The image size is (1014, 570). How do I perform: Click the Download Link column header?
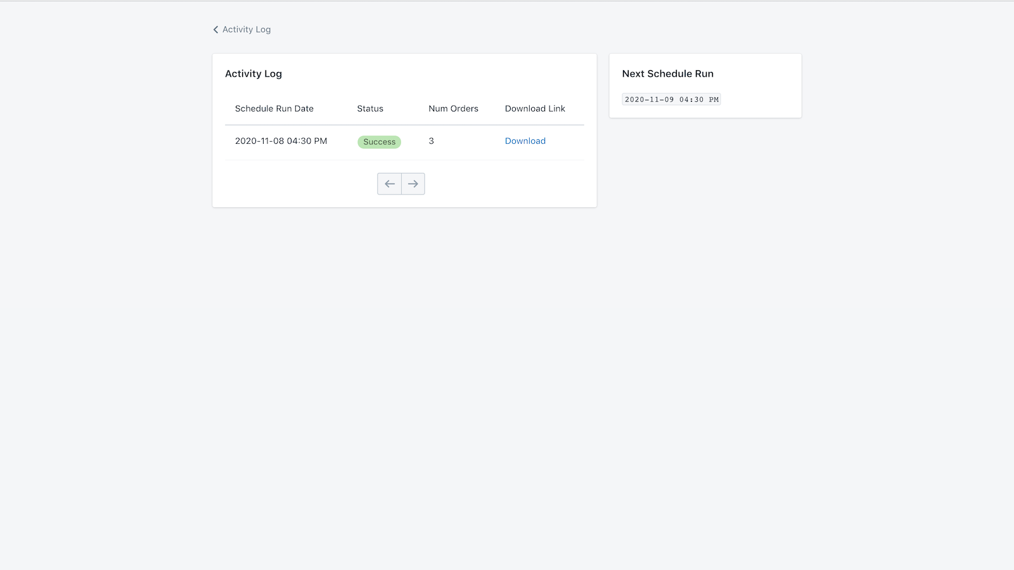pyautogui.click(x=535, y=108)
